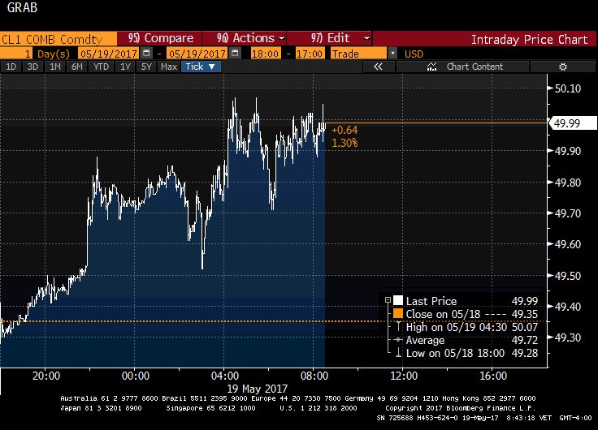Click the orange Close on 05/18 swatch

[x=397, y=314]
